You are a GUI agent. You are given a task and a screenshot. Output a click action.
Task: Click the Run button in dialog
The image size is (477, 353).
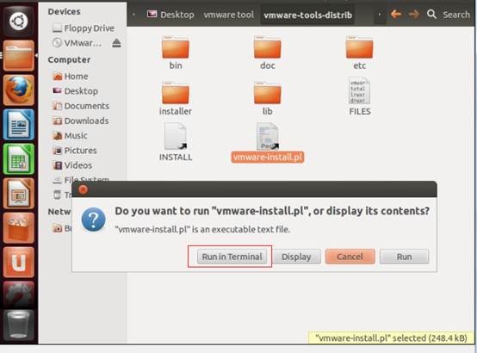tap(405, 257)
